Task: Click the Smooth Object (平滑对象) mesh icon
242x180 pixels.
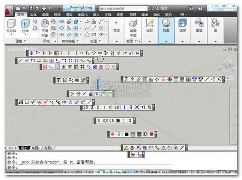Action: (x=45, y=23)
